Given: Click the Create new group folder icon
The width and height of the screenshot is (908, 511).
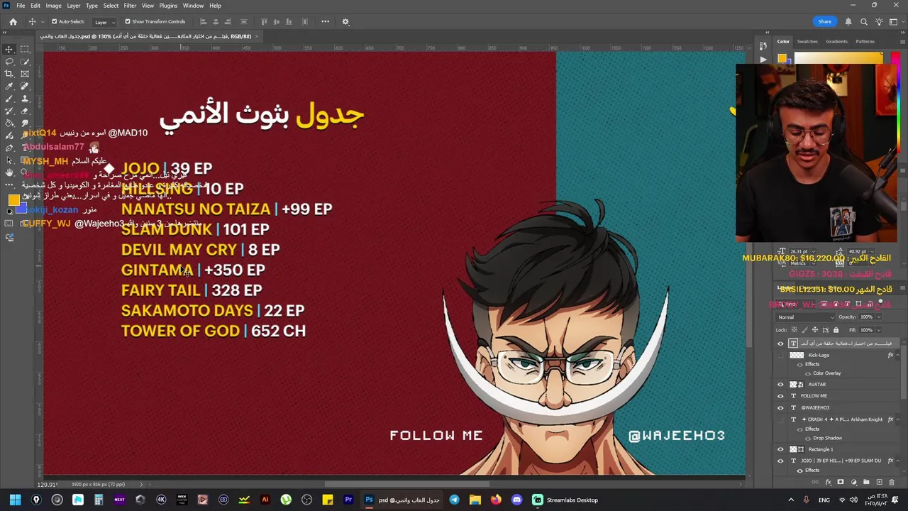Looking at the screenshot, I should coord(866,483).
